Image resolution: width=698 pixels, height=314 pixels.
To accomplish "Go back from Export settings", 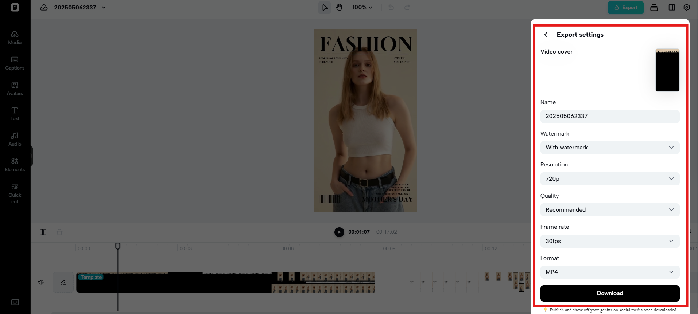I will click(546, 35).
